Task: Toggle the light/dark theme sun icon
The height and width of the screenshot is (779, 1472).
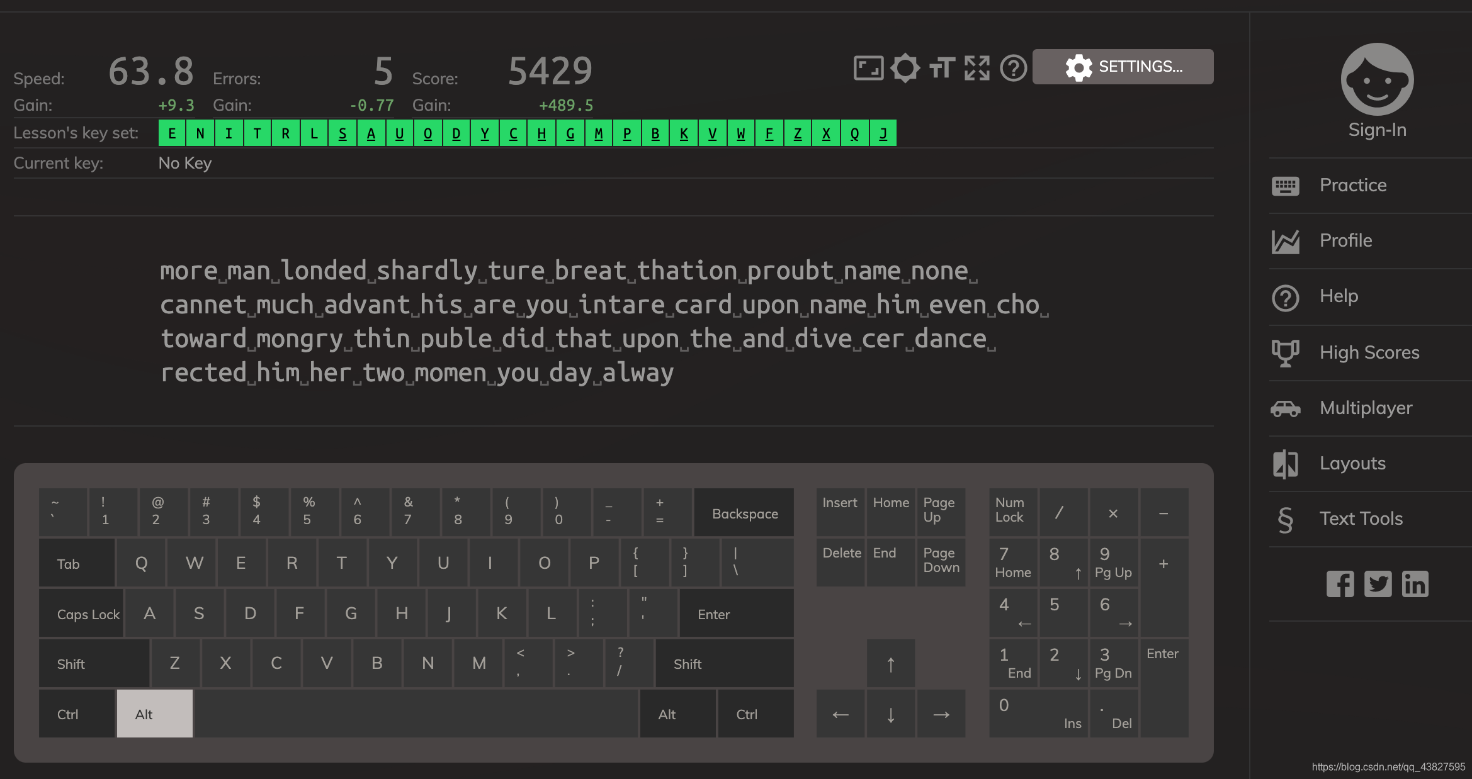Action: tap(905, 68)
